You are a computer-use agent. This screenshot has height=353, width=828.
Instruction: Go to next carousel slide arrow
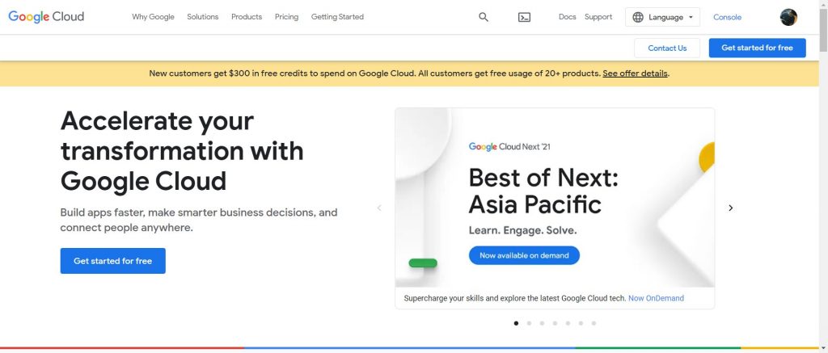pyautogui.click(x=731, y=208)
